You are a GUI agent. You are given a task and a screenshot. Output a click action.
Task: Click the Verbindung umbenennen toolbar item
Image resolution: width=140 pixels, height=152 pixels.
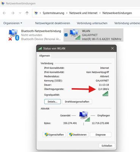pos(127,23)
